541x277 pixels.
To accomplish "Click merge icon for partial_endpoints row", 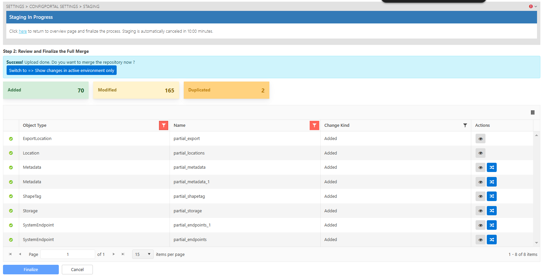I will [491, 240].
